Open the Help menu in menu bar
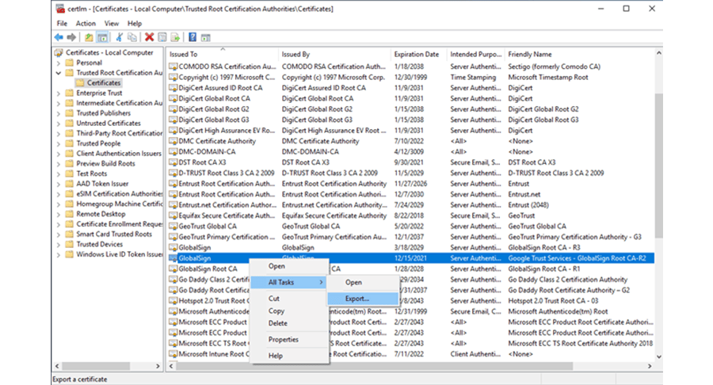713x385 pixels. click(x=135, y=24)
